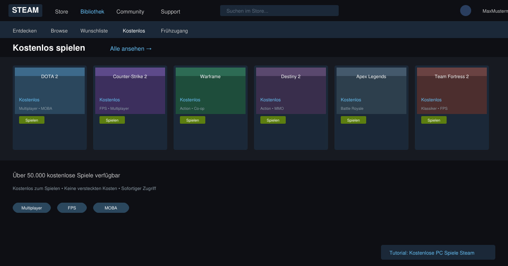Click the Kostenlos label on Warframe
508x266 pixels.
click(x=190, y=100)
